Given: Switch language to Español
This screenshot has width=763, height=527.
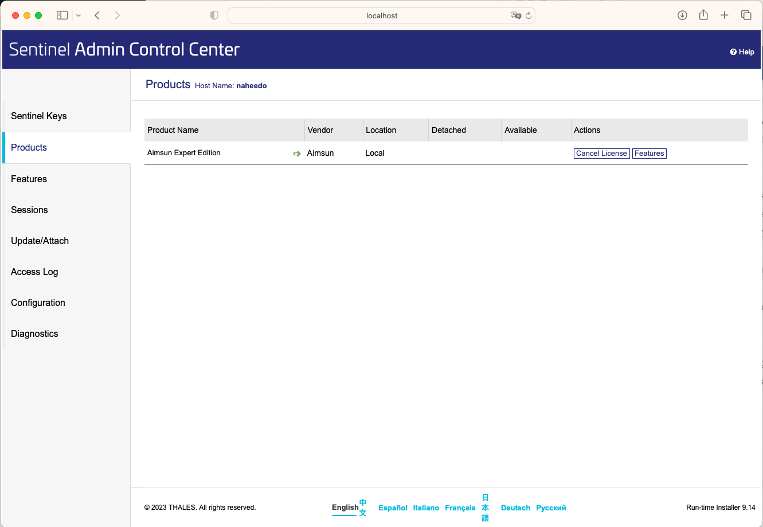Looking at the screenshot, I should [393, 508].
